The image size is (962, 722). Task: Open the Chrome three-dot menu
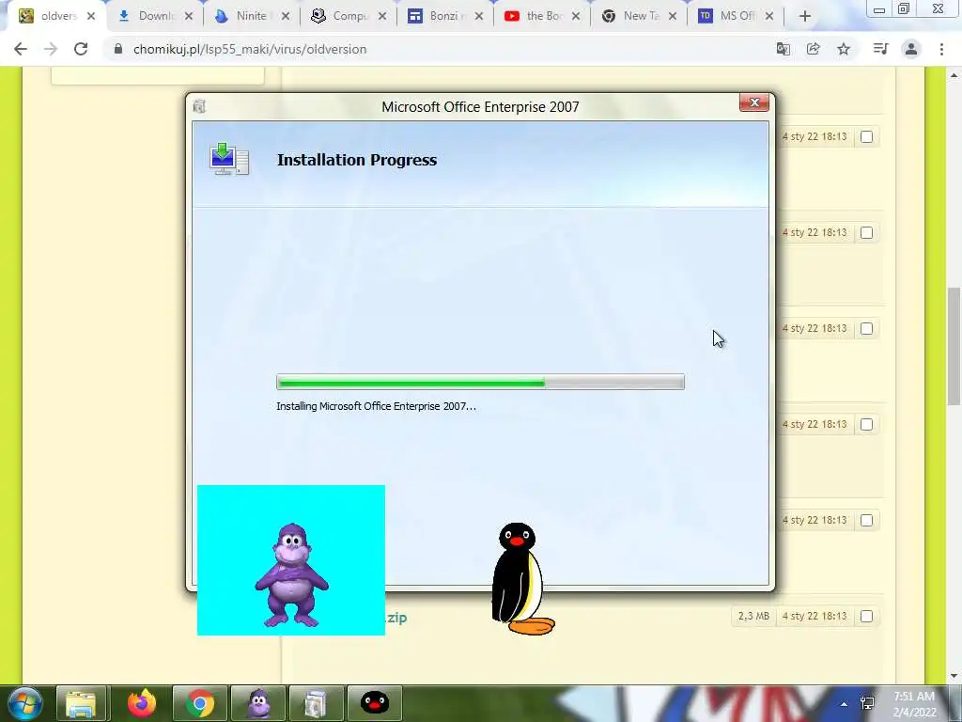pos(941,49)
